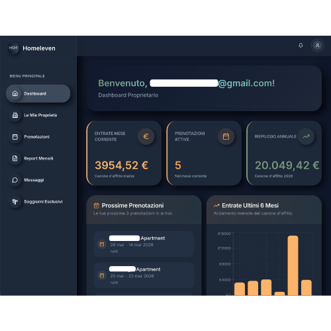
Task: Click the calendar icon of the 08 mar booking
Action: [x=102, y=244]
